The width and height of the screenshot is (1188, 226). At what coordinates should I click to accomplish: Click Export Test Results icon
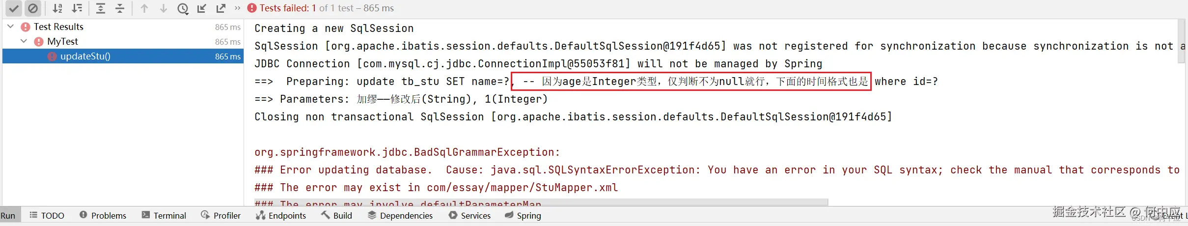coord(221,8)
